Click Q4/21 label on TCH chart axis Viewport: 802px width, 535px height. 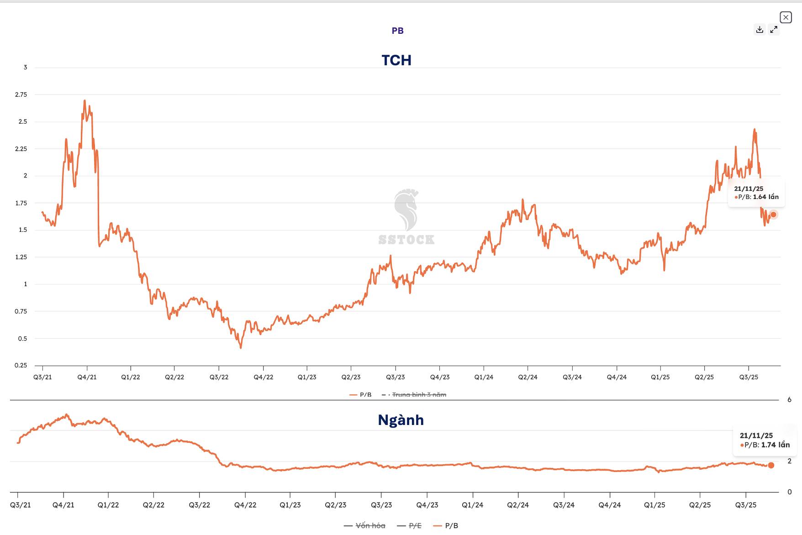(87, 377)
